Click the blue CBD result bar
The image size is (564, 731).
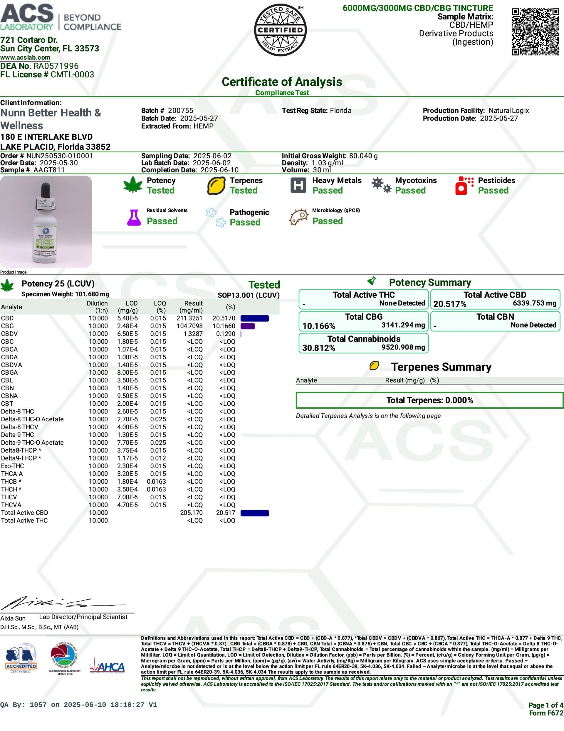coord(254,318)
